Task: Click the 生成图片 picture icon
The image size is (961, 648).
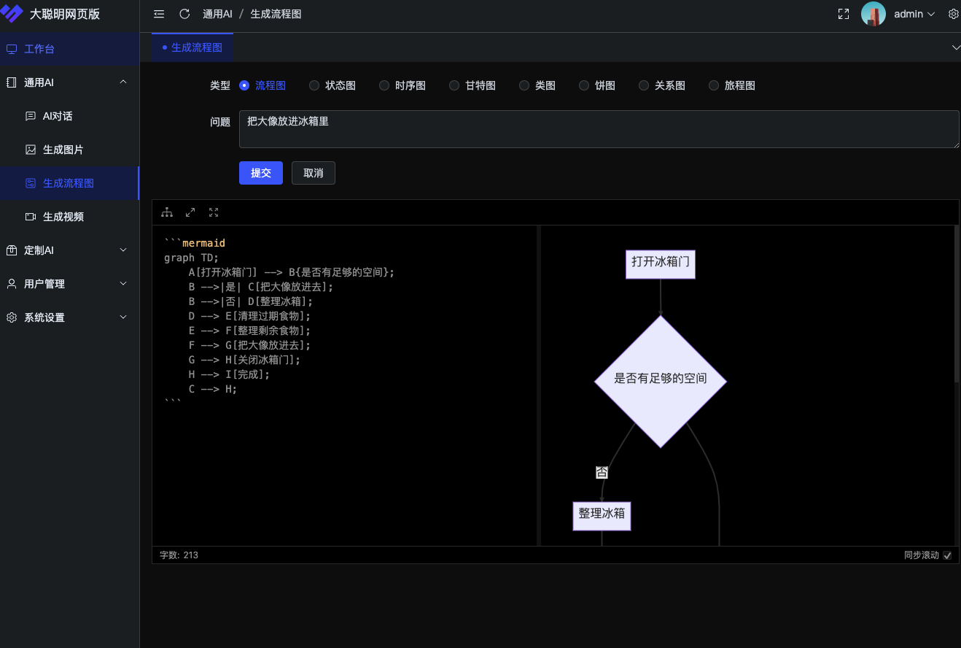Action: (x=31, y=150)
